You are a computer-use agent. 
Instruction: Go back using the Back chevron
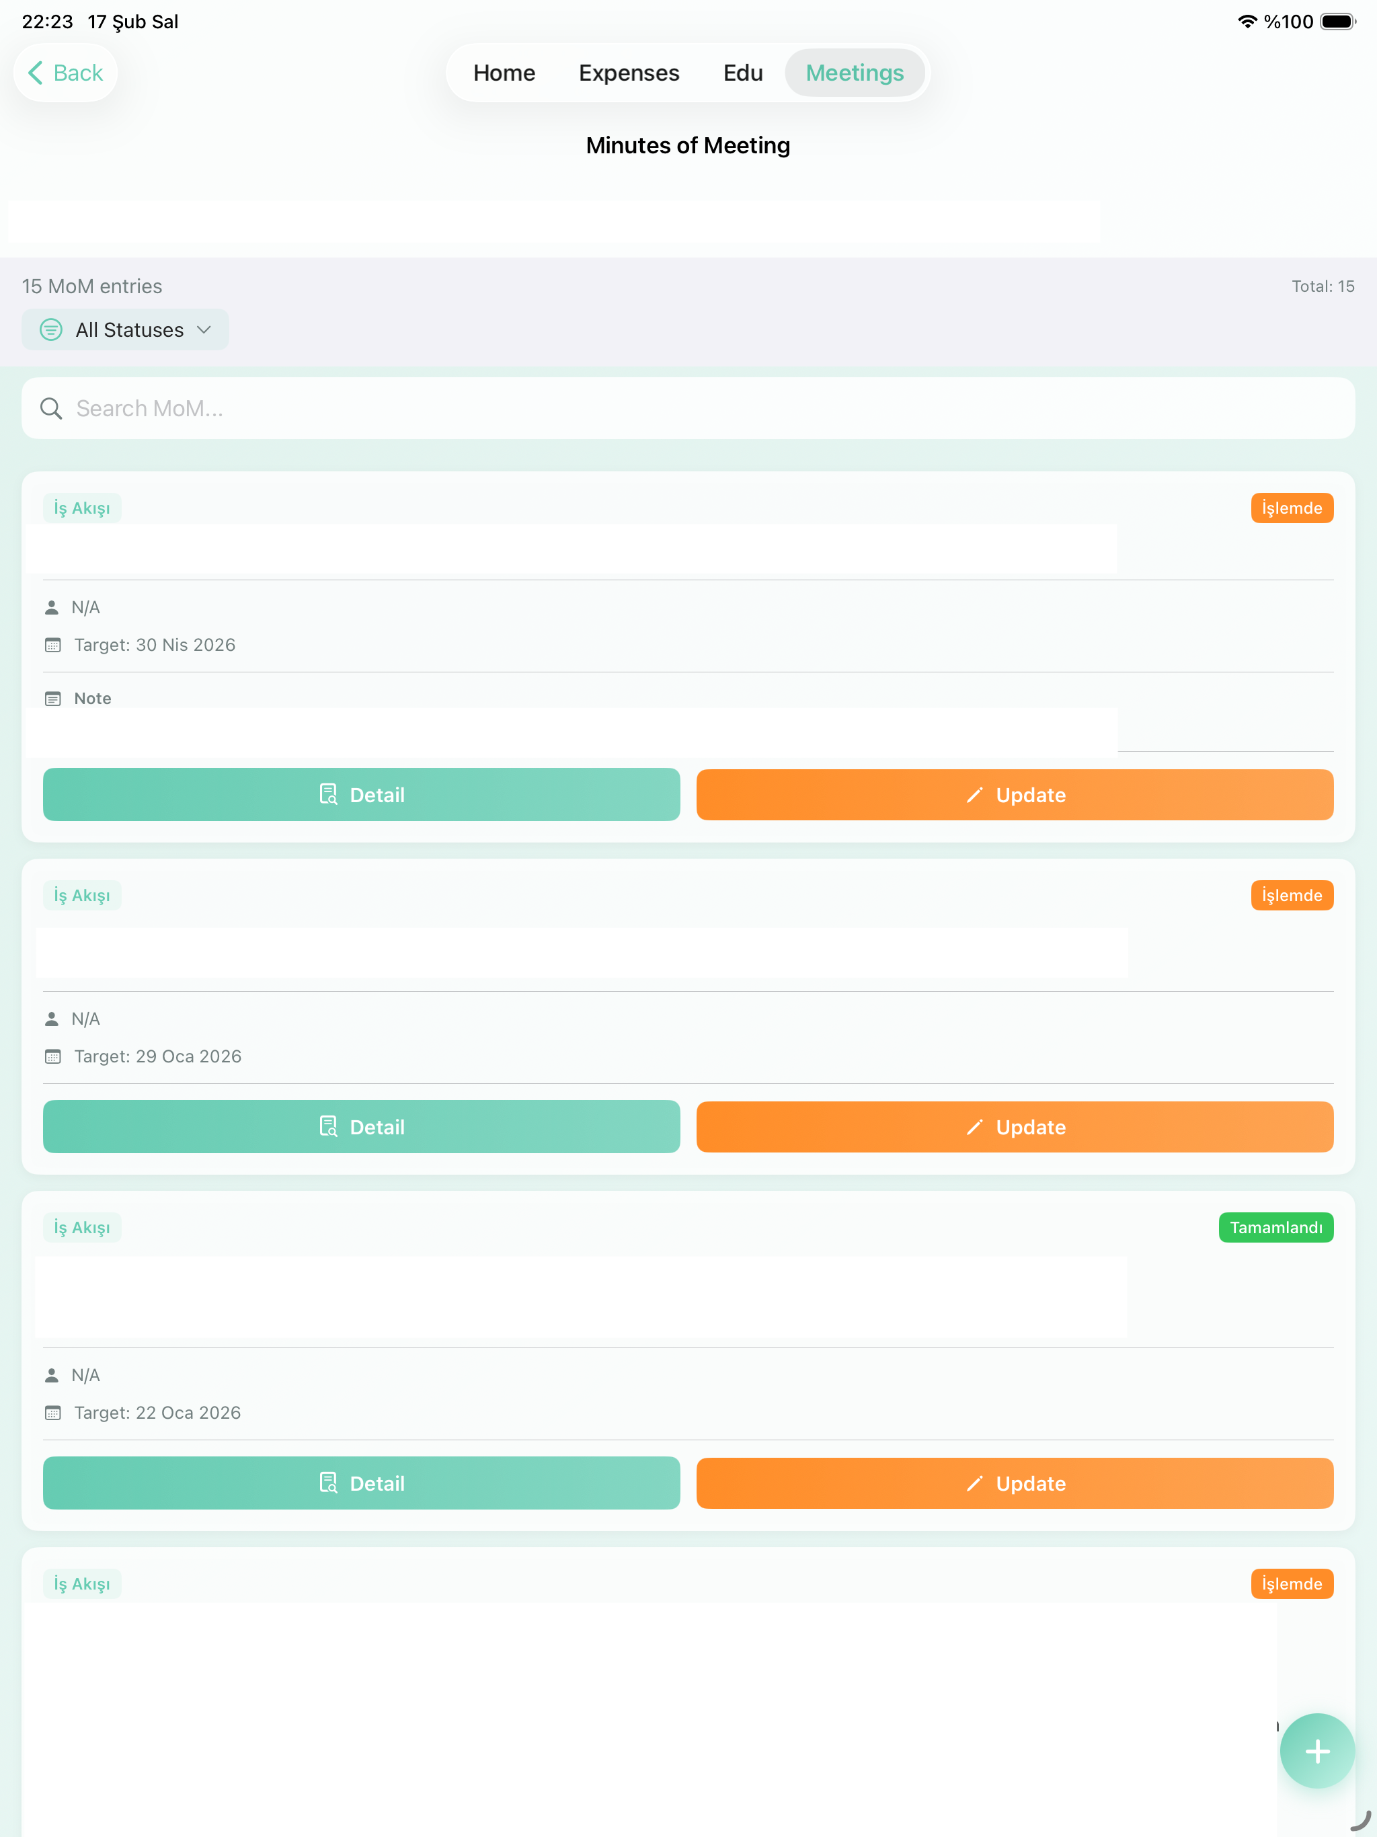65,73
